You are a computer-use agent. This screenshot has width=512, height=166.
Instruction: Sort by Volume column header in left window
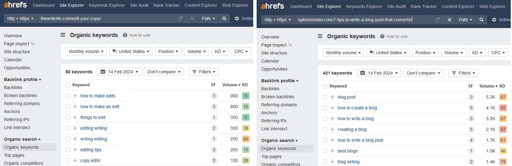231,85
